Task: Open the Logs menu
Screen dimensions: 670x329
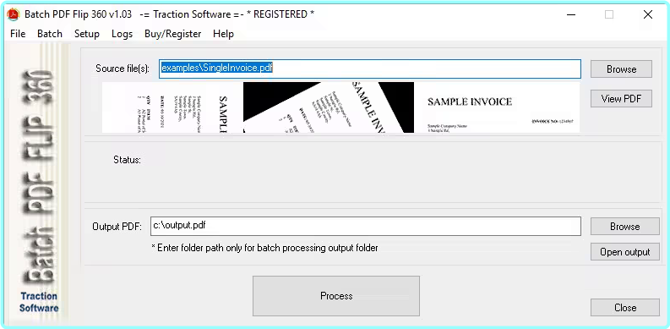Action: point(122,34)
